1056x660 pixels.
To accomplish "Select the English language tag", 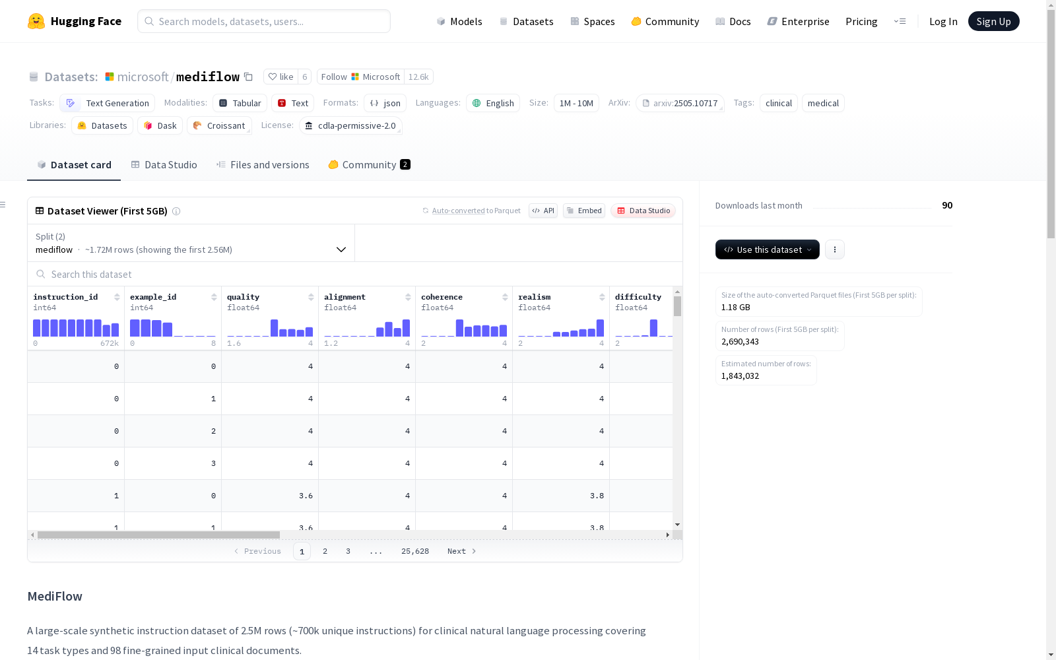I will coord(493,103).
